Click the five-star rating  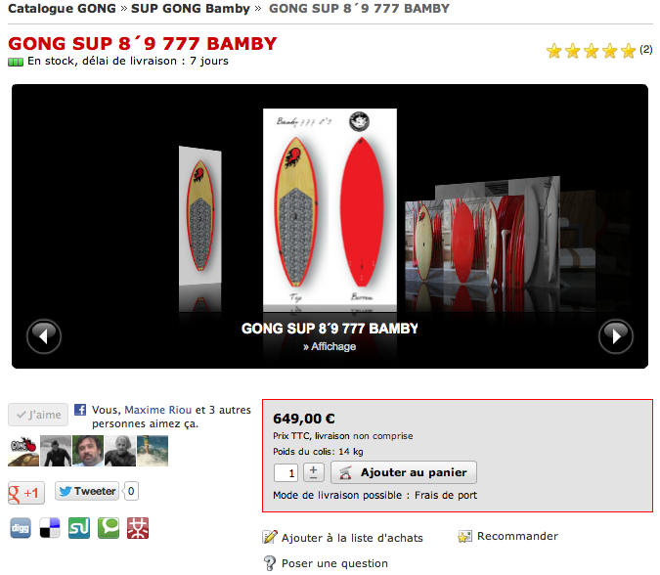point(591,51)
